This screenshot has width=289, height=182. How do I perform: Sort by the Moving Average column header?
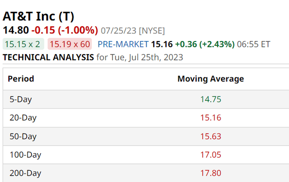pyautogui.click(x=210, y=79)
